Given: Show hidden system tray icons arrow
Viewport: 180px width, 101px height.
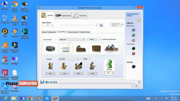Looking at the screenshot, I should coord(153,98).
